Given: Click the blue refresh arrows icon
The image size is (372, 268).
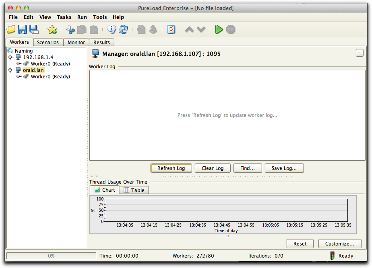Looking at the screenshot, I should (123, 30).
